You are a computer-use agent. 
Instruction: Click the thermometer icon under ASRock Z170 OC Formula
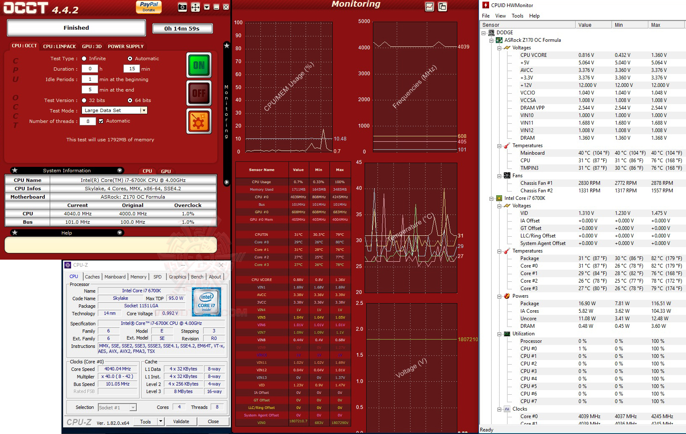coord(507,146)
